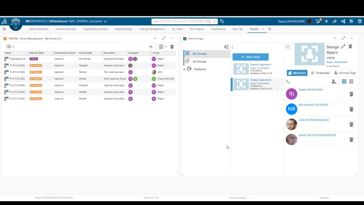
Task: Switch members to list view
Action: [351, 82]
